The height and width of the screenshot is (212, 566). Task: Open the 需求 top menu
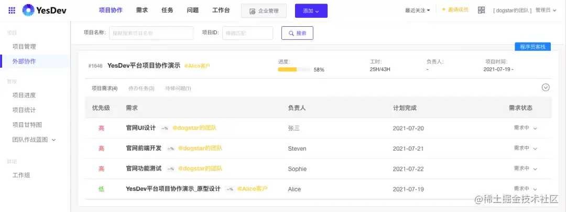(142, 10)
